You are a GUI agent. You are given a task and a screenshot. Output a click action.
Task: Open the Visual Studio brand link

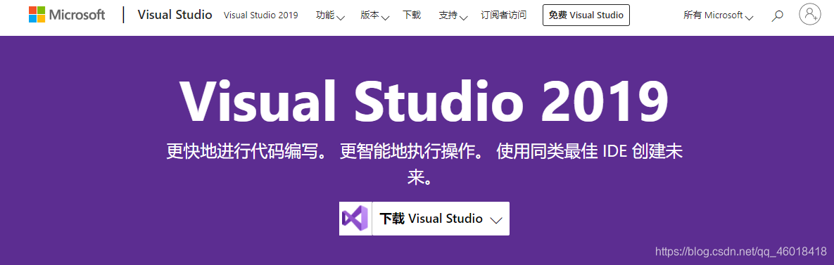pos(175,15)
